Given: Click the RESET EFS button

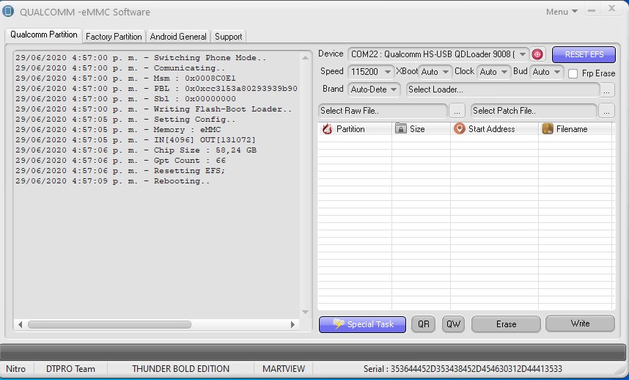Looking at the screenshot, I should 584,54.
